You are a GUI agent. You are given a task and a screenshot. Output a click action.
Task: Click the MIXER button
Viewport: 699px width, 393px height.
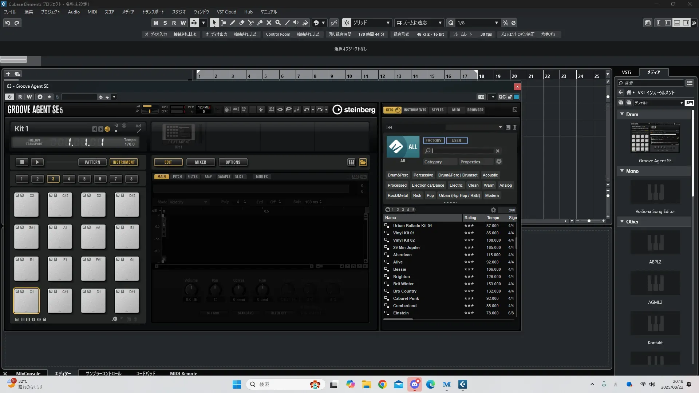(200, 162)
